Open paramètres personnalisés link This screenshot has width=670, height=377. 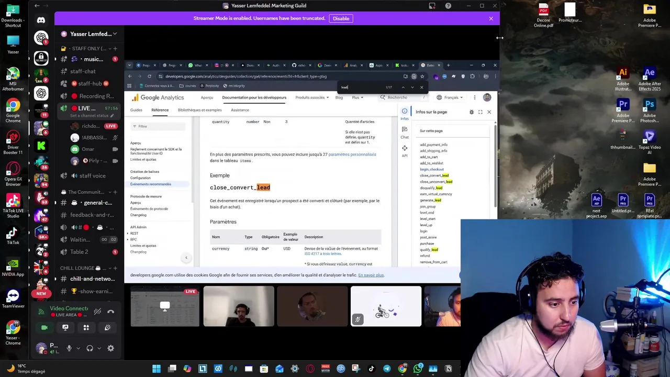[x=352, y=154]
